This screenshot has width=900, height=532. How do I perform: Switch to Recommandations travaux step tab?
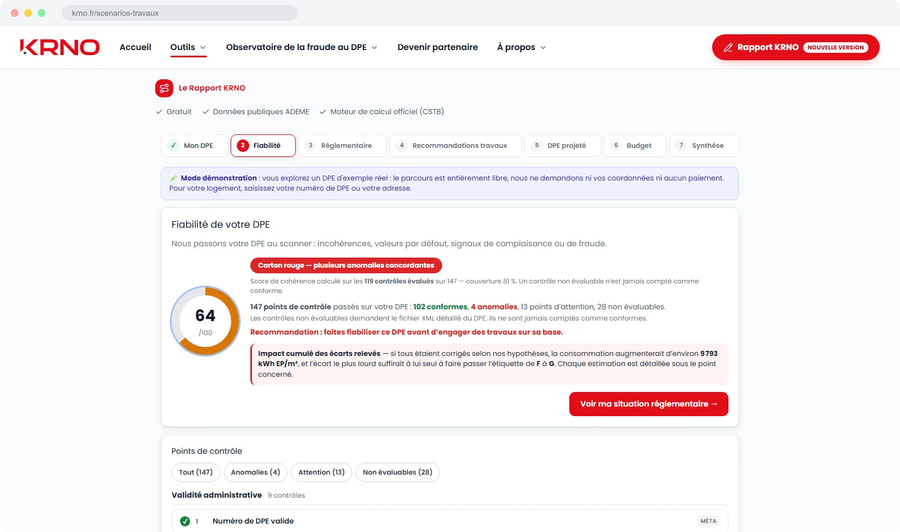[x=456, y=146]
